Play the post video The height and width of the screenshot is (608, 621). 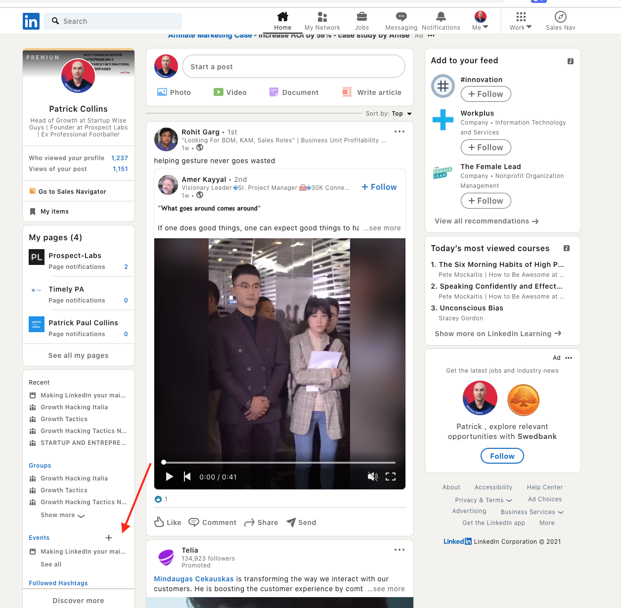pyautogui.click(x=169, y=477)
